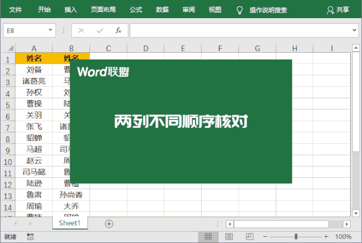Open the 文件 menu
Image resolution: width=362 pixels, height=243 pixels.
tap(16, 10)
